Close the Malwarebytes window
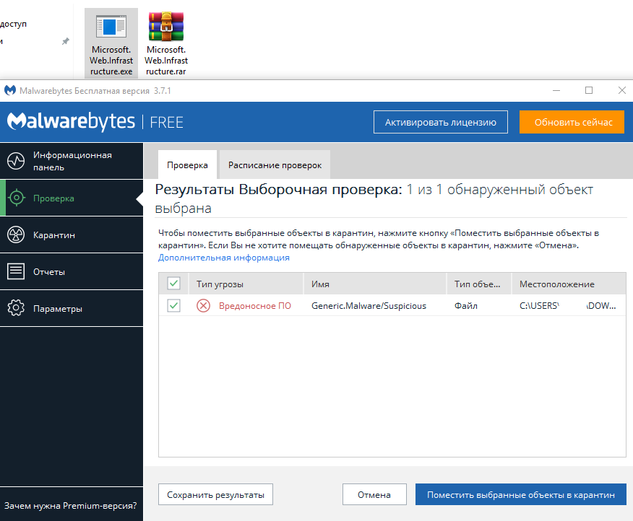The image size is (633, 521). pos(621,90)
